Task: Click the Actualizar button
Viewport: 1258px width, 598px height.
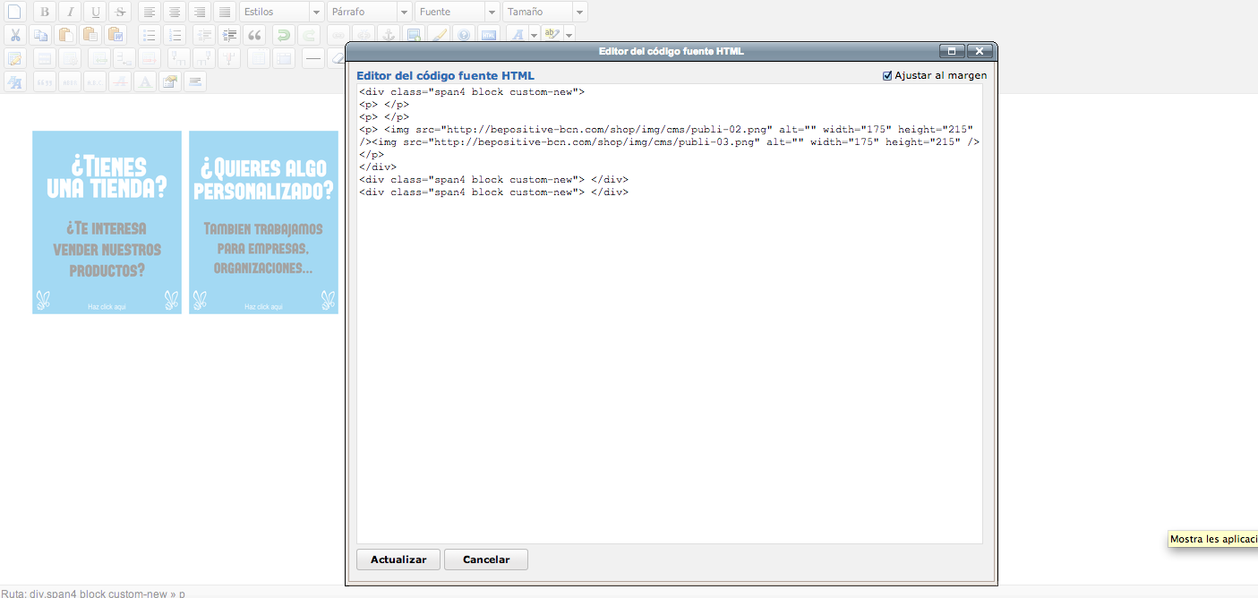Action: click(x=398, y=560)
